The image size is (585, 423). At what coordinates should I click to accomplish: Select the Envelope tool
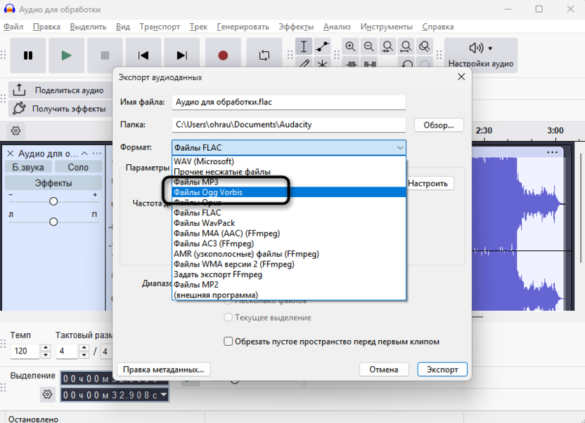[x=322, y=46]
